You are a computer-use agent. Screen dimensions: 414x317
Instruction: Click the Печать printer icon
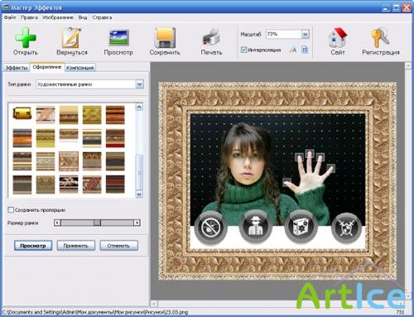[x=211, y=37]
